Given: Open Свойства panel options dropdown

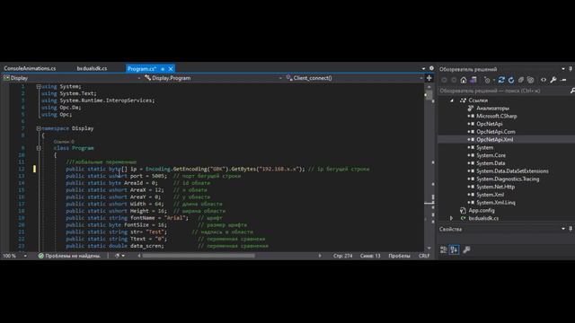Looking at the screenshot, I should pyautogui.click(x=563, y=229).
